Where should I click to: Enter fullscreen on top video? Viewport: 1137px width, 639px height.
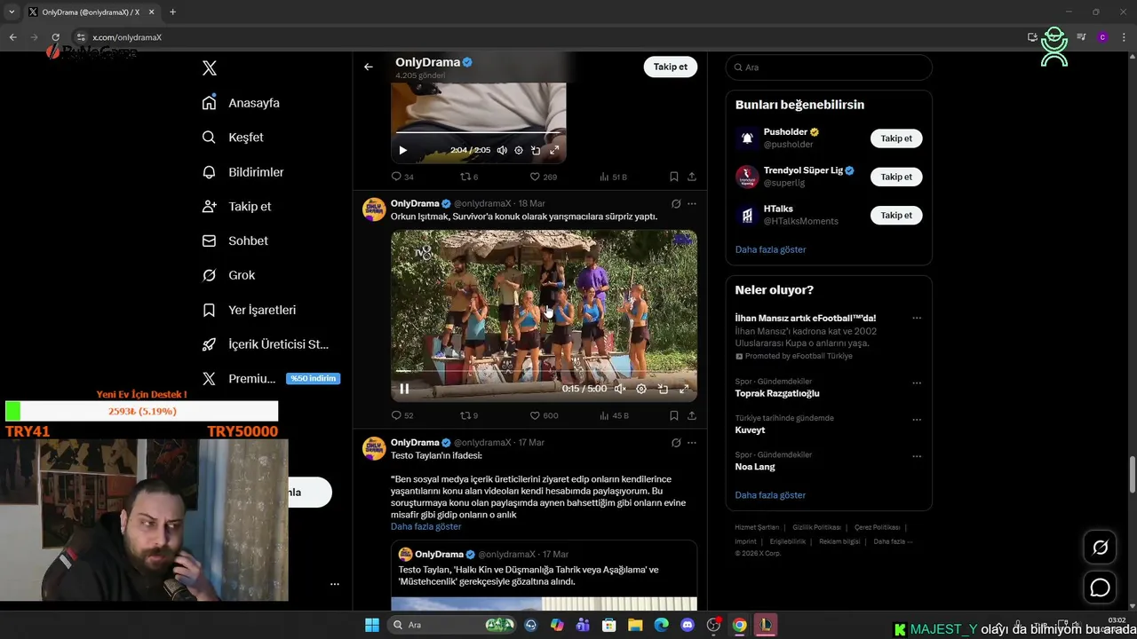click(554, 151)
